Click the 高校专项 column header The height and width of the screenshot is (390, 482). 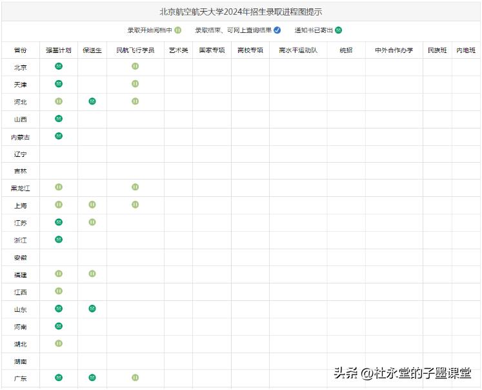[250, 50]
